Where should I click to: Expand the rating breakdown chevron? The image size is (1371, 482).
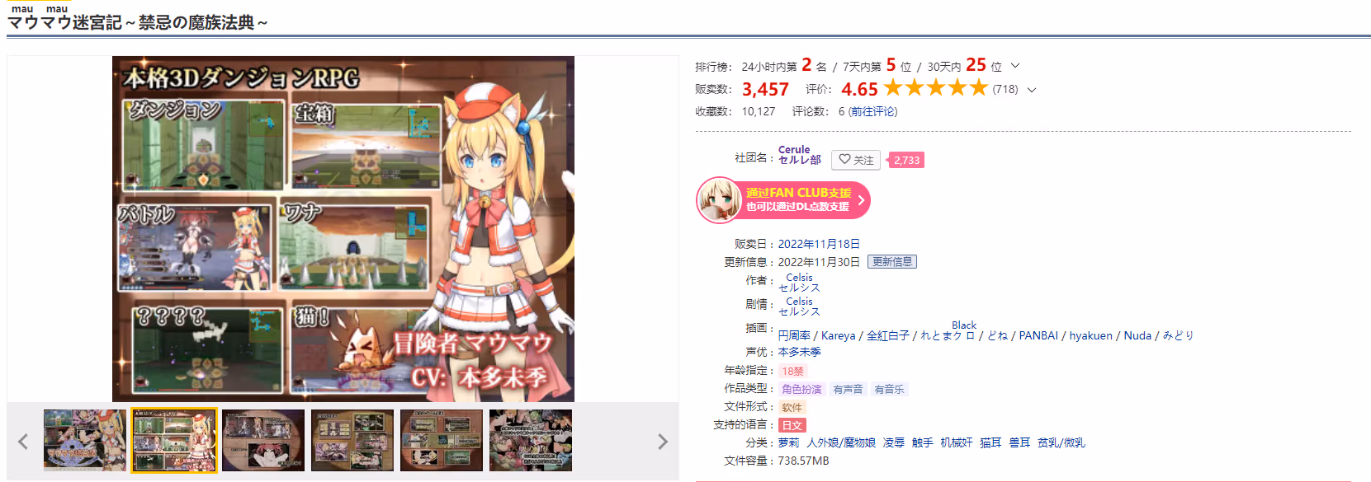(1032, 90)
